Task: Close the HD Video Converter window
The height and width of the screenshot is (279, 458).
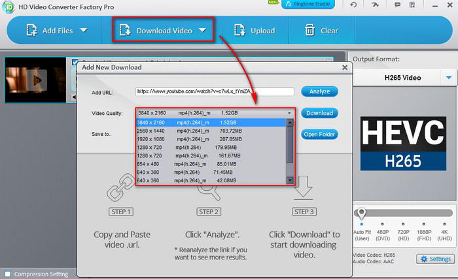Action: (x=450, y=5)
